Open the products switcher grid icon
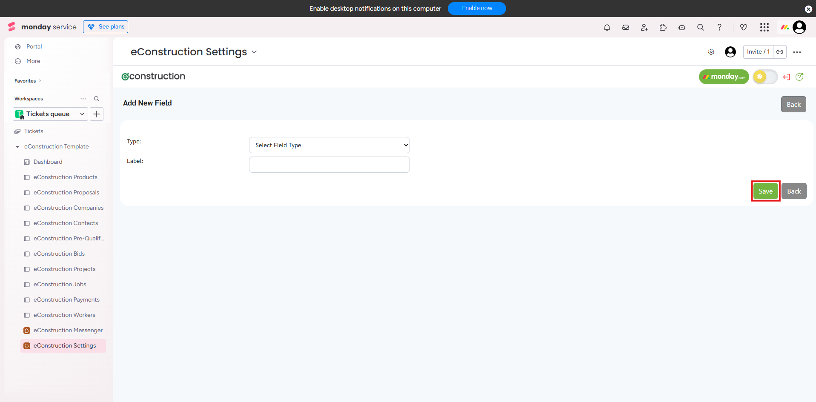Image resolution: width=816 pixels, height=402 pixels. (x=764, y=27)
